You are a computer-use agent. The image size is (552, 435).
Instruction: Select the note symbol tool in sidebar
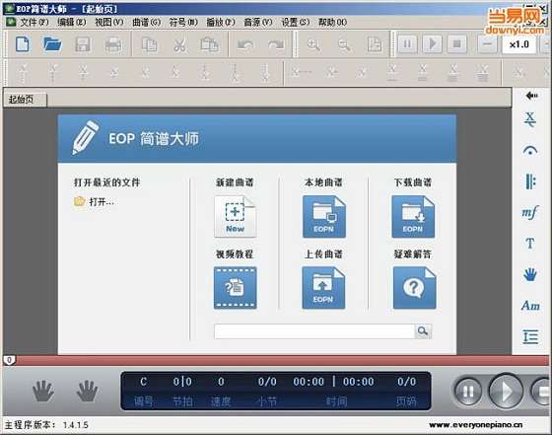click(530, 119)
